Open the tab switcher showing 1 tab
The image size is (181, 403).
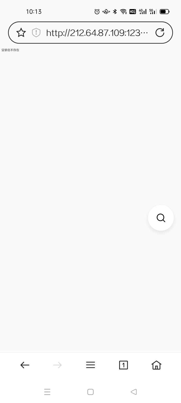[123, 365]
